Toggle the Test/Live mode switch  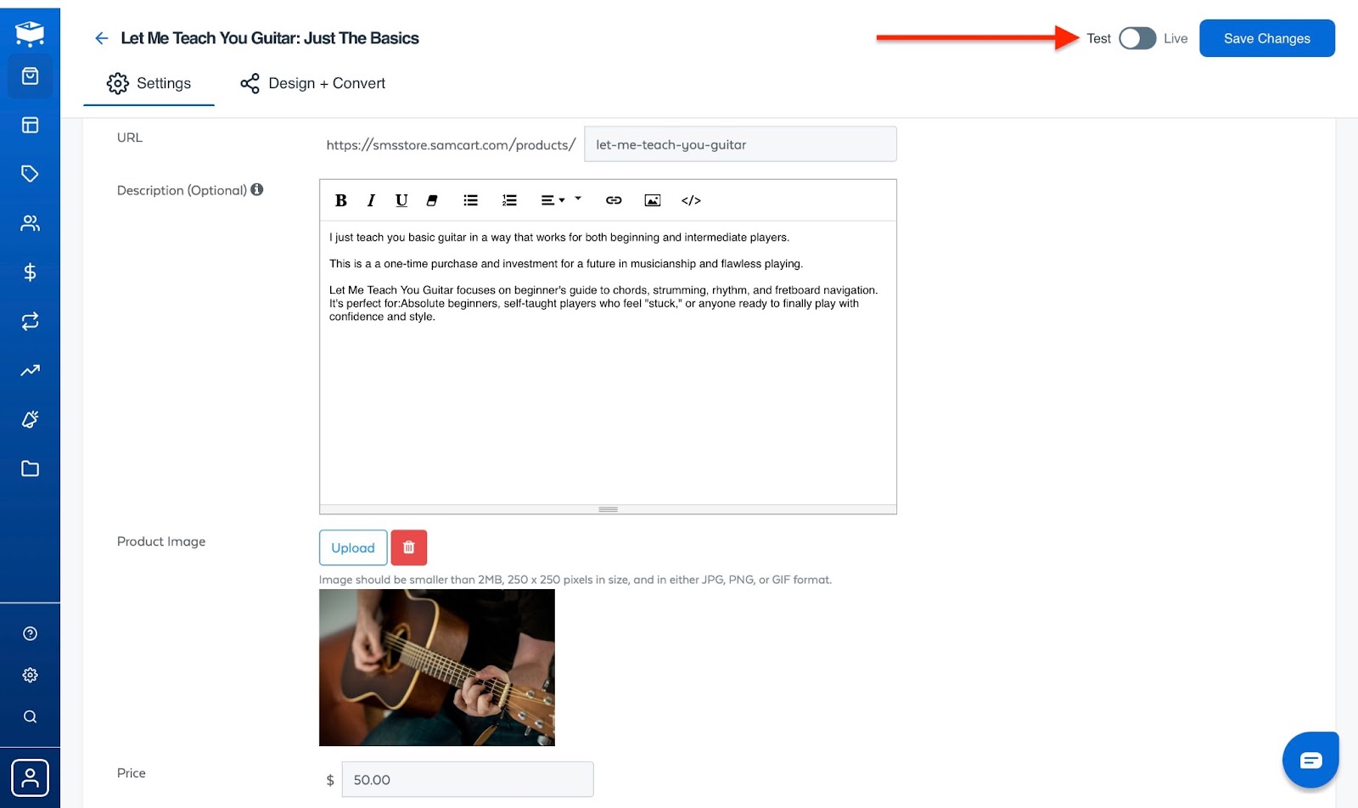click(x=1137, y=38)
